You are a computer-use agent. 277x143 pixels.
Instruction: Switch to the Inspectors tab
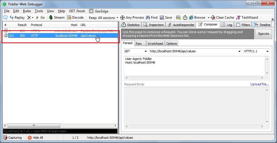pyautogui.click(x=153, y=25)
